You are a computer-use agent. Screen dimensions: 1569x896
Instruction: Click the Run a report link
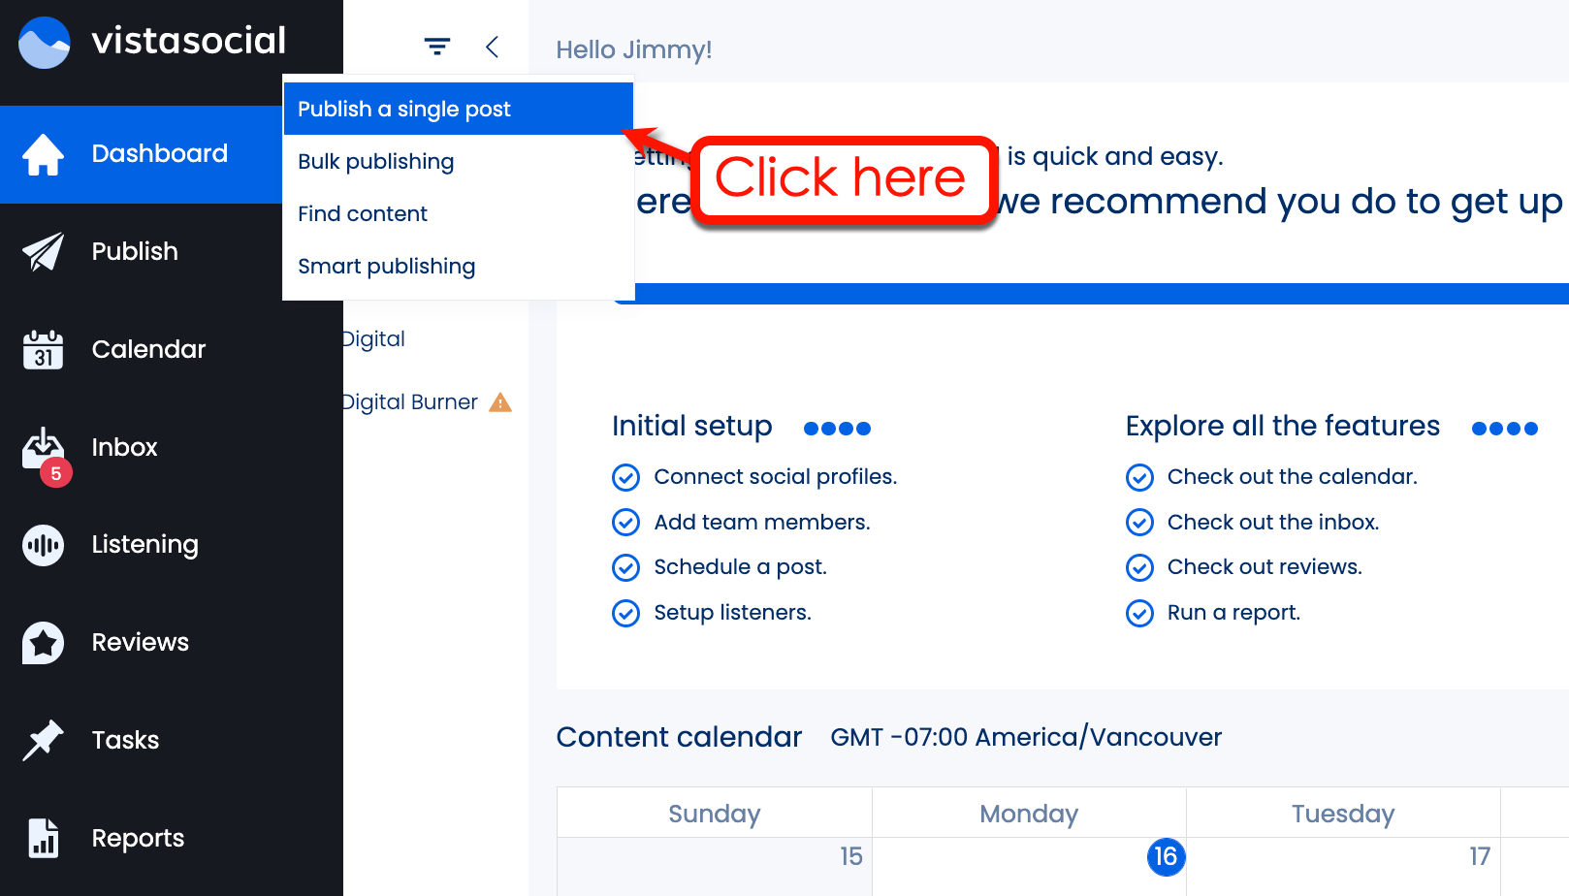click(x=1233, y=612)
